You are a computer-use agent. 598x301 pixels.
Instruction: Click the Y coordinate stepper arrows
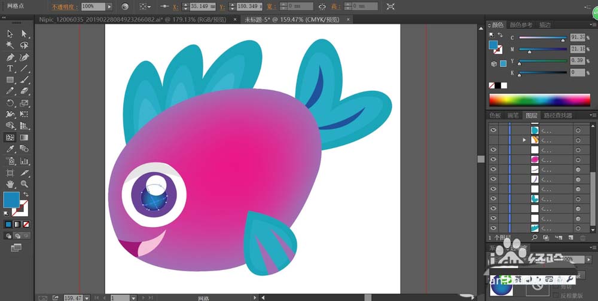232,7
